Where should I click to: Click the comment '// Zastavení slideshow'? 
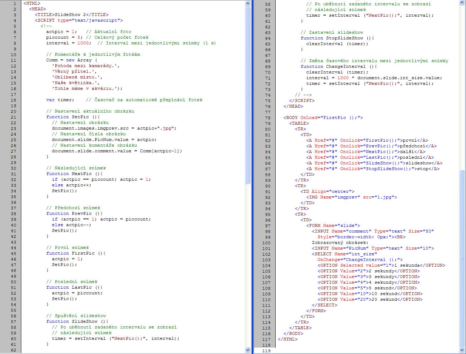tap(332, 32)
